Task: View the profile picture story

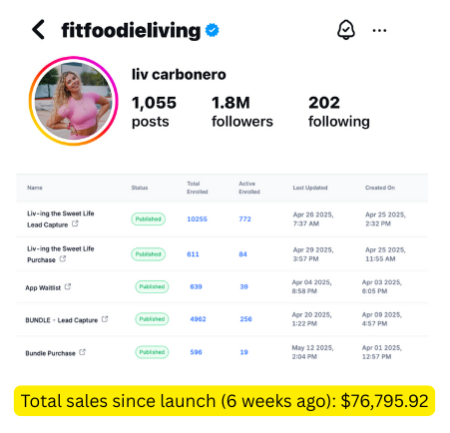Action: 74,101
